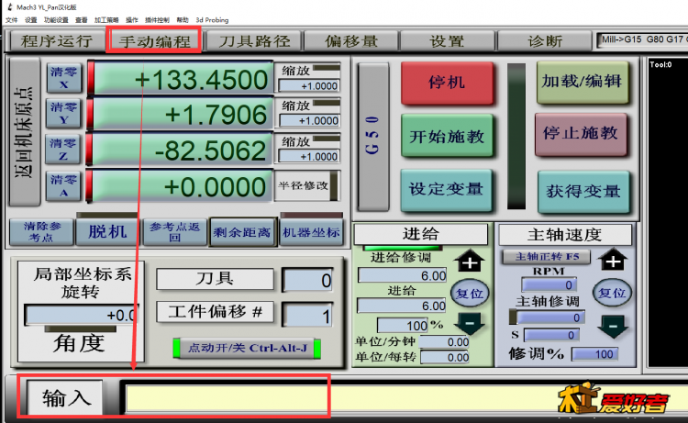The image size is (688, 423).
Task: Click the 局部坐标系旋转 angle field
Action: pos(82,315)
